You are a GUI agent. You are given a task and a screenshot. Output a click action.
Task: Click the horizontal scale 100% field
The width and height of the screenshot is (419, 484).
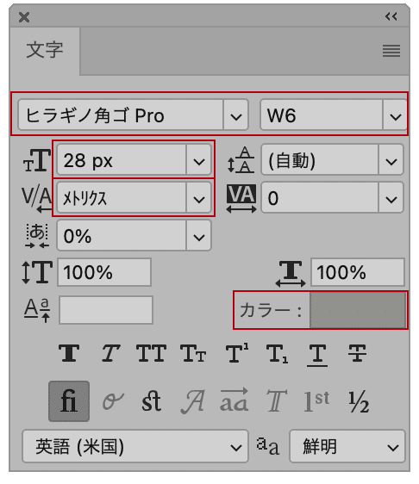[x=358, y=272]
